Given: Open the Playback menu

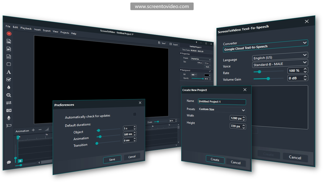Looking at the screenshot, I should pyautogui.click(x=26, y=28).
